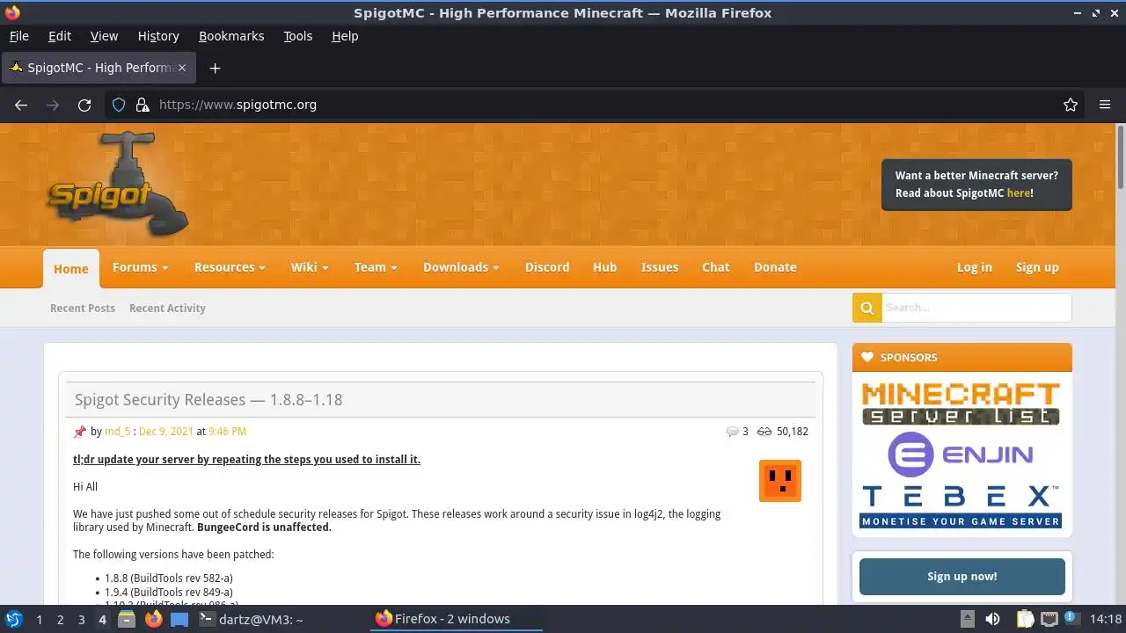Launch Firefox from the taskbar launcher icon
The width and height of the screenshot is (1126, 633).
click(x=153, y=619)
